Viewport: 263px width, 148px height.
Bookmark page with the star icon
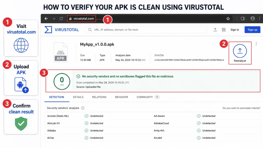coord(228,18)
